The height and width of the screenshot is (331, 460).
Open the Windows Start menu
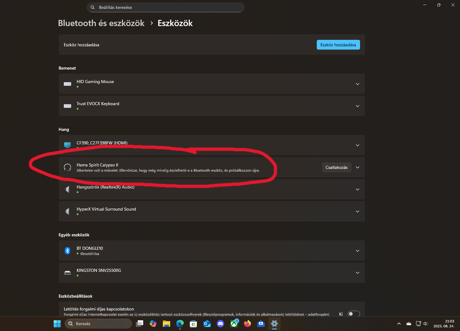coord(57,324)
